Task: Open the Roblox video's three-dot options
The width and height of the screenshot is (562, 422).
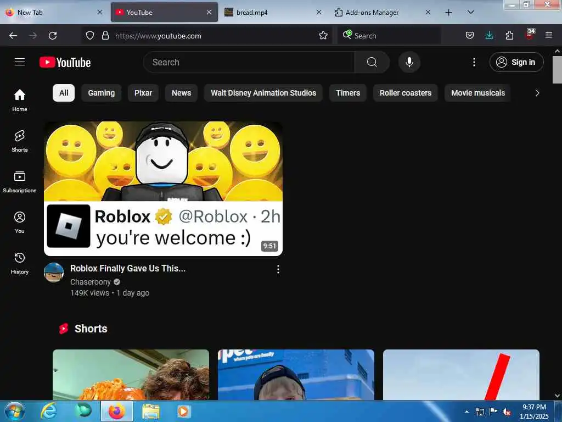Action: [x=278, y=269]
